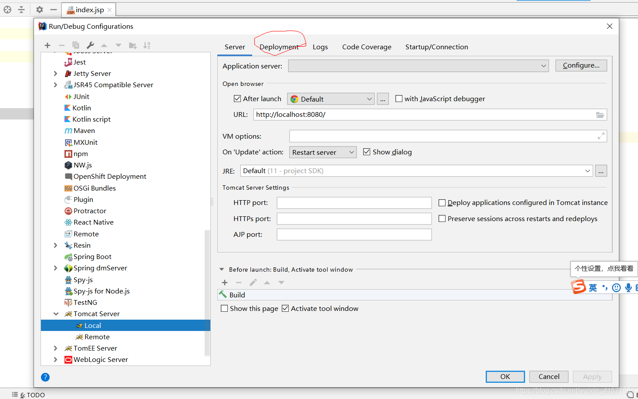The height and width of the screenshot is (399, 638).
Task: Open edit defaults wrench icon
Action: [90, 45]
